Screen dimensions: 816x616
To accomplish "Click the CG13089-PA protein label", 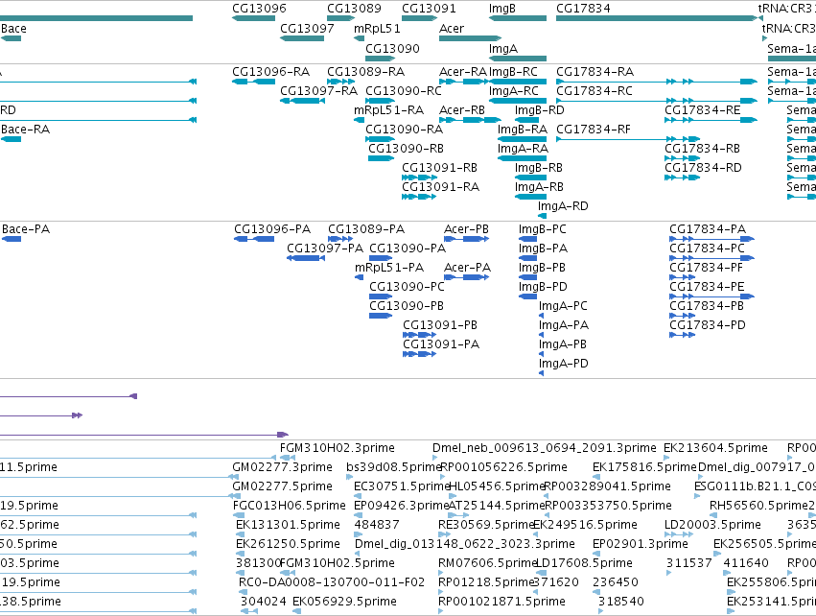I will coord(366,229).
